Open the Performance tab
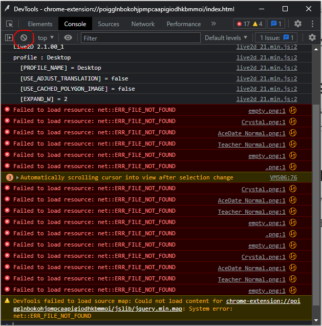 [184, 24]
